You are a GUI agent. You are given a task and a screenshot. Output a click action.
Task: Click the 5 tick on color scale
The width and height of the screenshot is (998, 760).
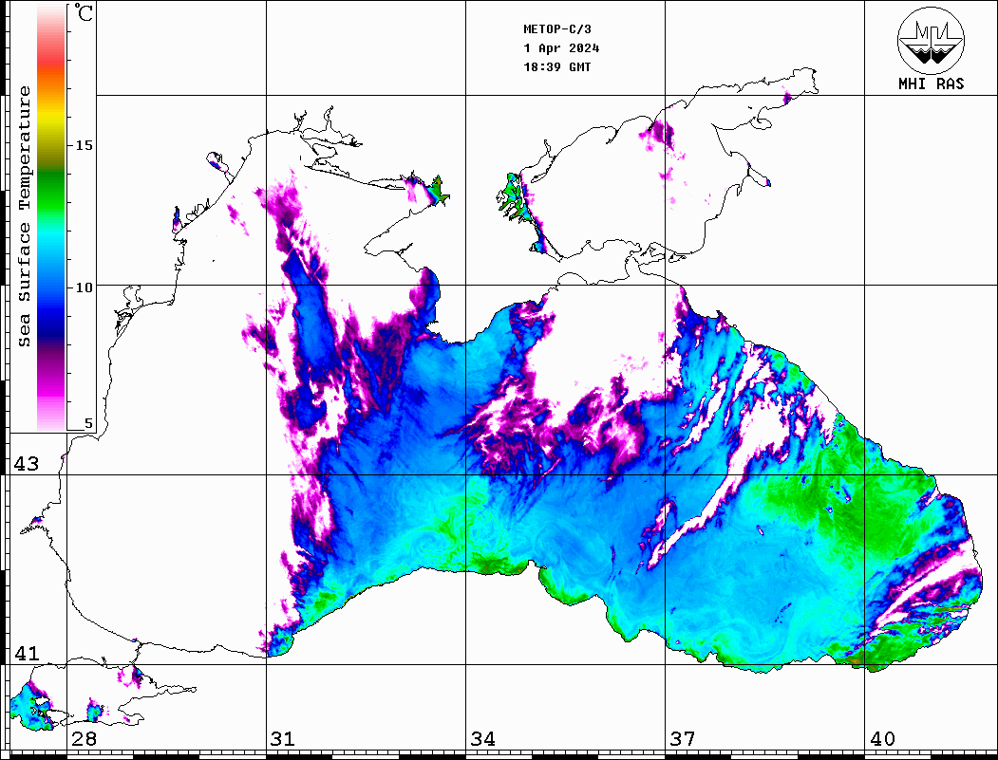88,423
